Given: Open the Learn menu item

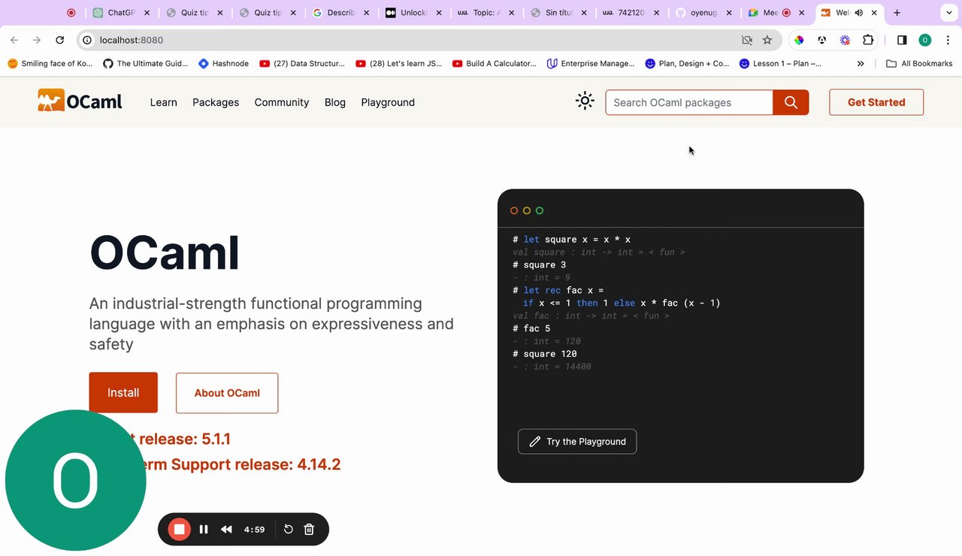Looking at the screenshot, I should (163, 102).
